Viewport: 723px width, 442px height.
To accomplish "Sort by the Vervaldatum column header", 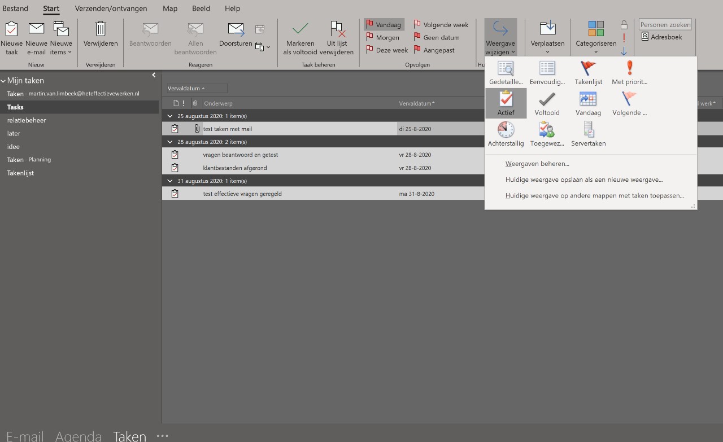I will coord(417,103).
